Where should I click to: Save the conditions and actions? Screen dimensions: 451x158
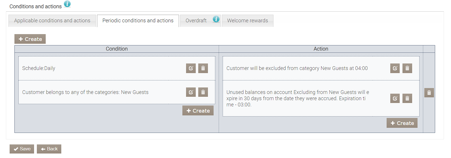[x=22, y=149]
